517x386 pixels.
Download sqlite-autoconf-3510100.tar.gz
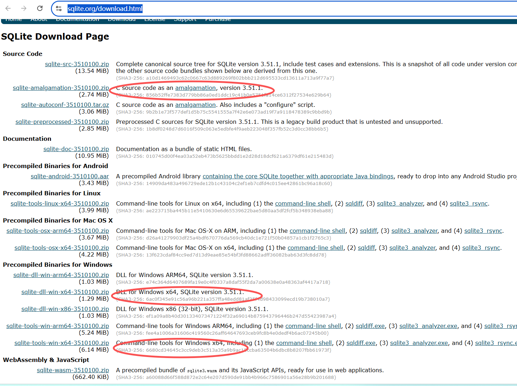(65, 105)
